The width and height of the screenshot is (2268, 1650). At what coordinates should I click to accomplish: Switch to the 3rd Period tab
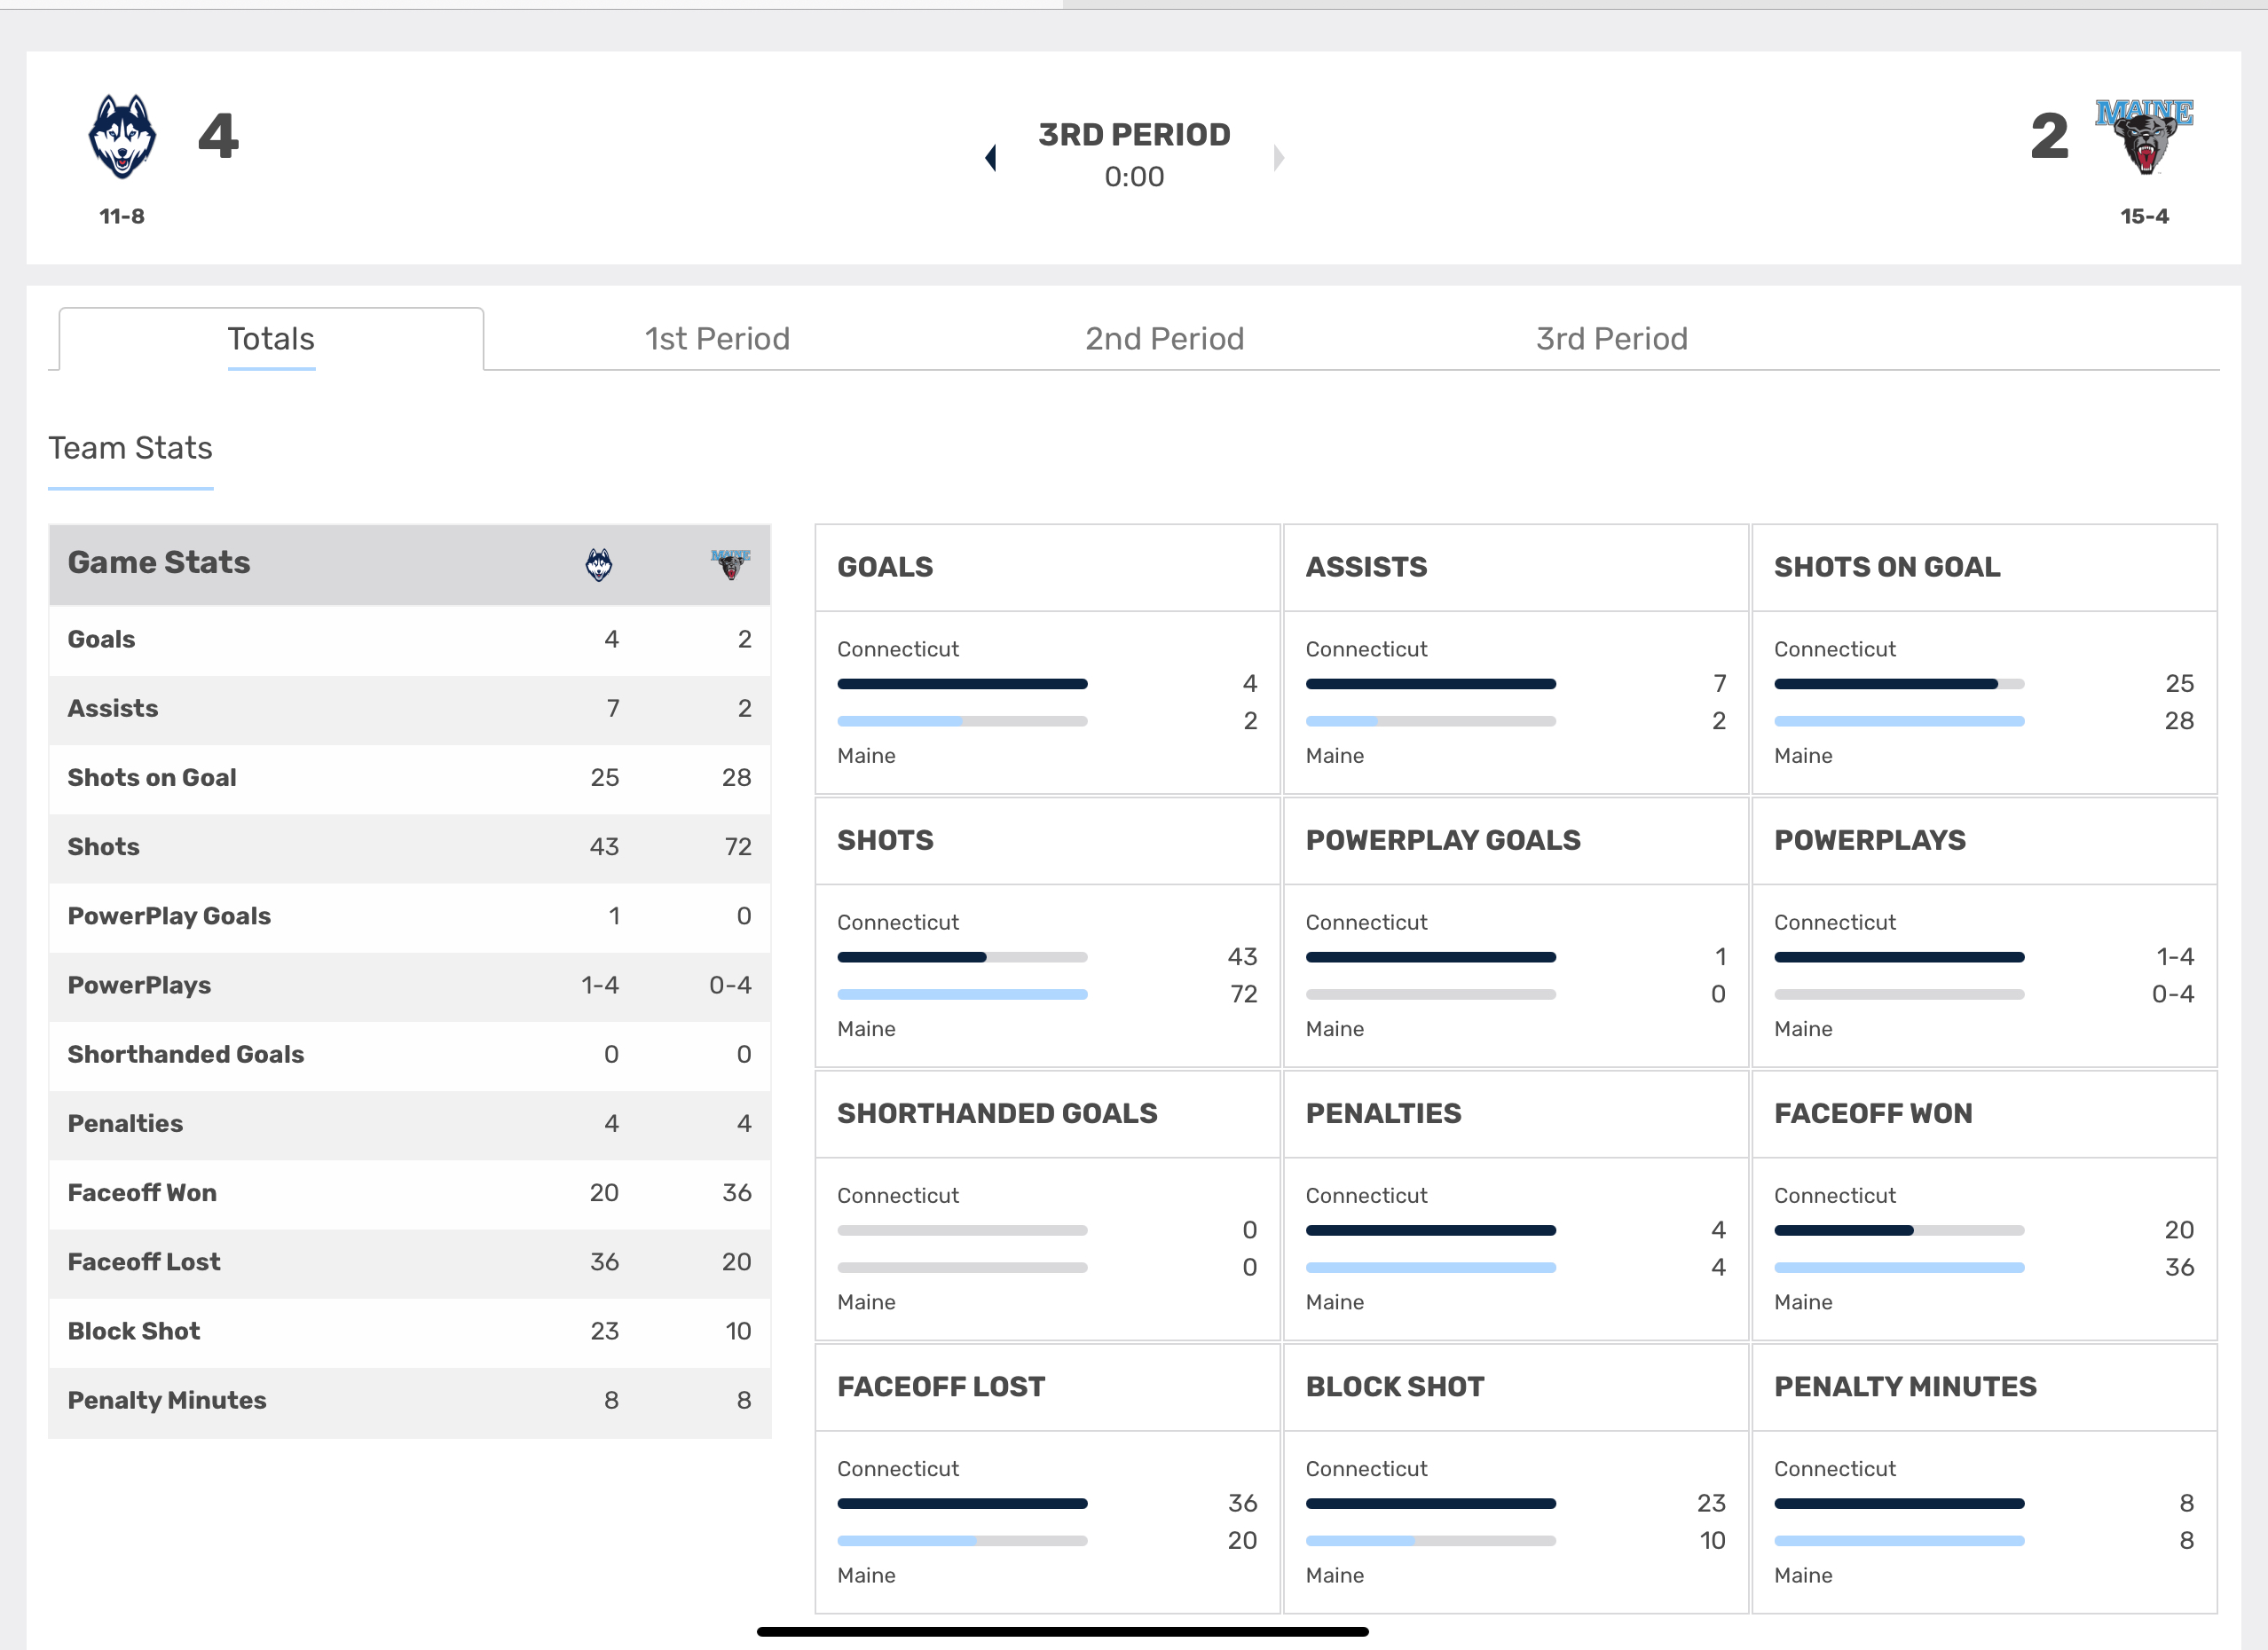[1612, 339]
